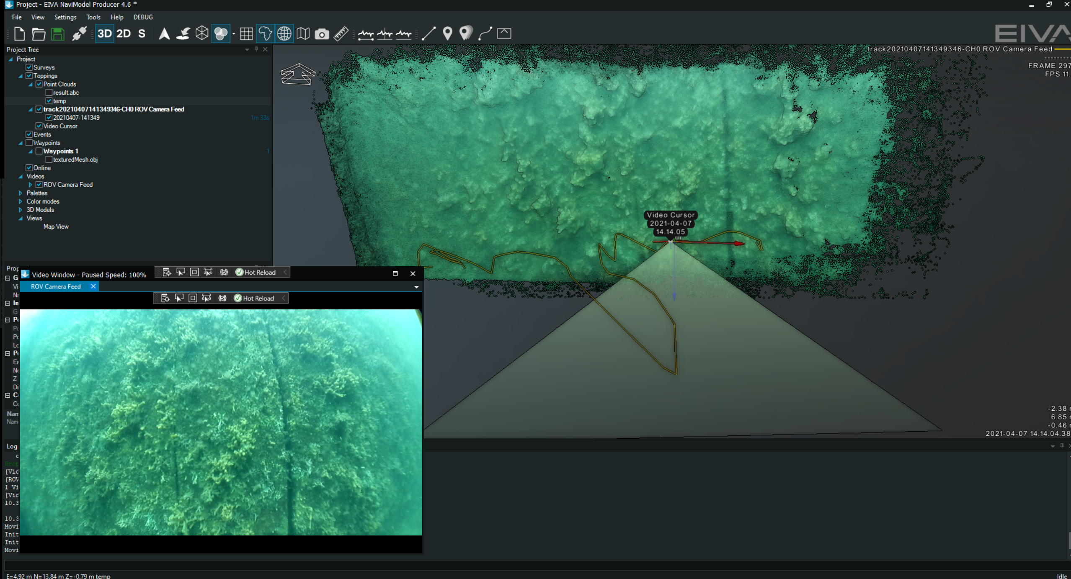Image resolution: width=1071 pixels, height=579 pixels.
Task: Disable the Video Cursor checkbox
Action: tap(39, 126)
